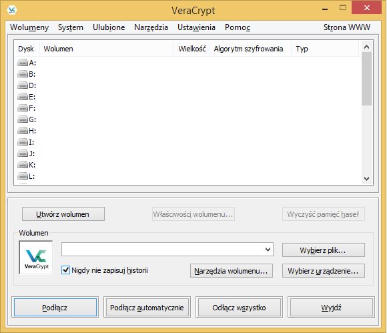Click the Wielkość column header
Screen dimensions: 387x333
tap(191, 49)
